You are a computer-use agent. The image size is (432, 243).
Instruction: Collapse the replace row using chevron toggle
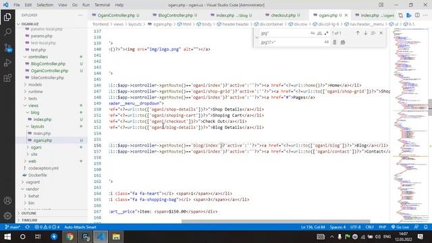[x=256, y=38]
